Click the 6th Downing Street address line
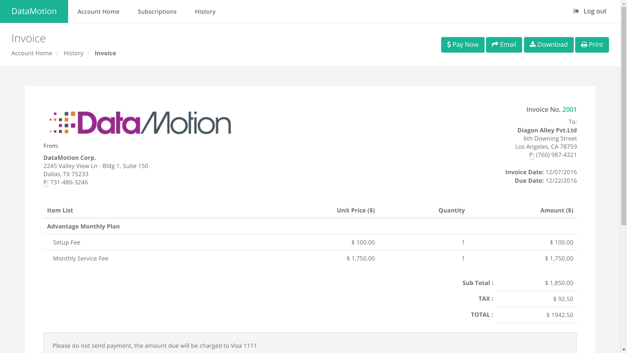The height and width of the screenshot is (353, 627). click(x=550, y=138)
